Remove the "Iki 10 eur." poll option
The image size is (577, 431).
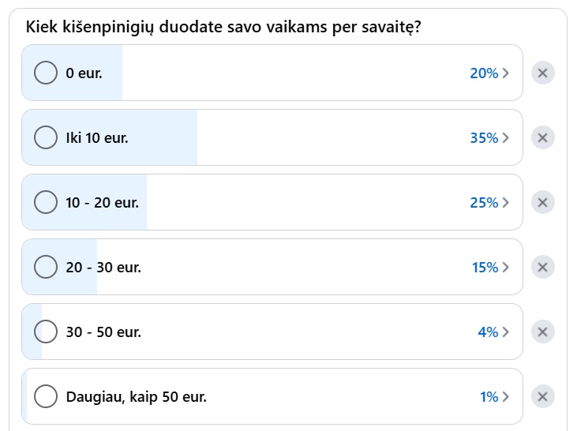543,137
